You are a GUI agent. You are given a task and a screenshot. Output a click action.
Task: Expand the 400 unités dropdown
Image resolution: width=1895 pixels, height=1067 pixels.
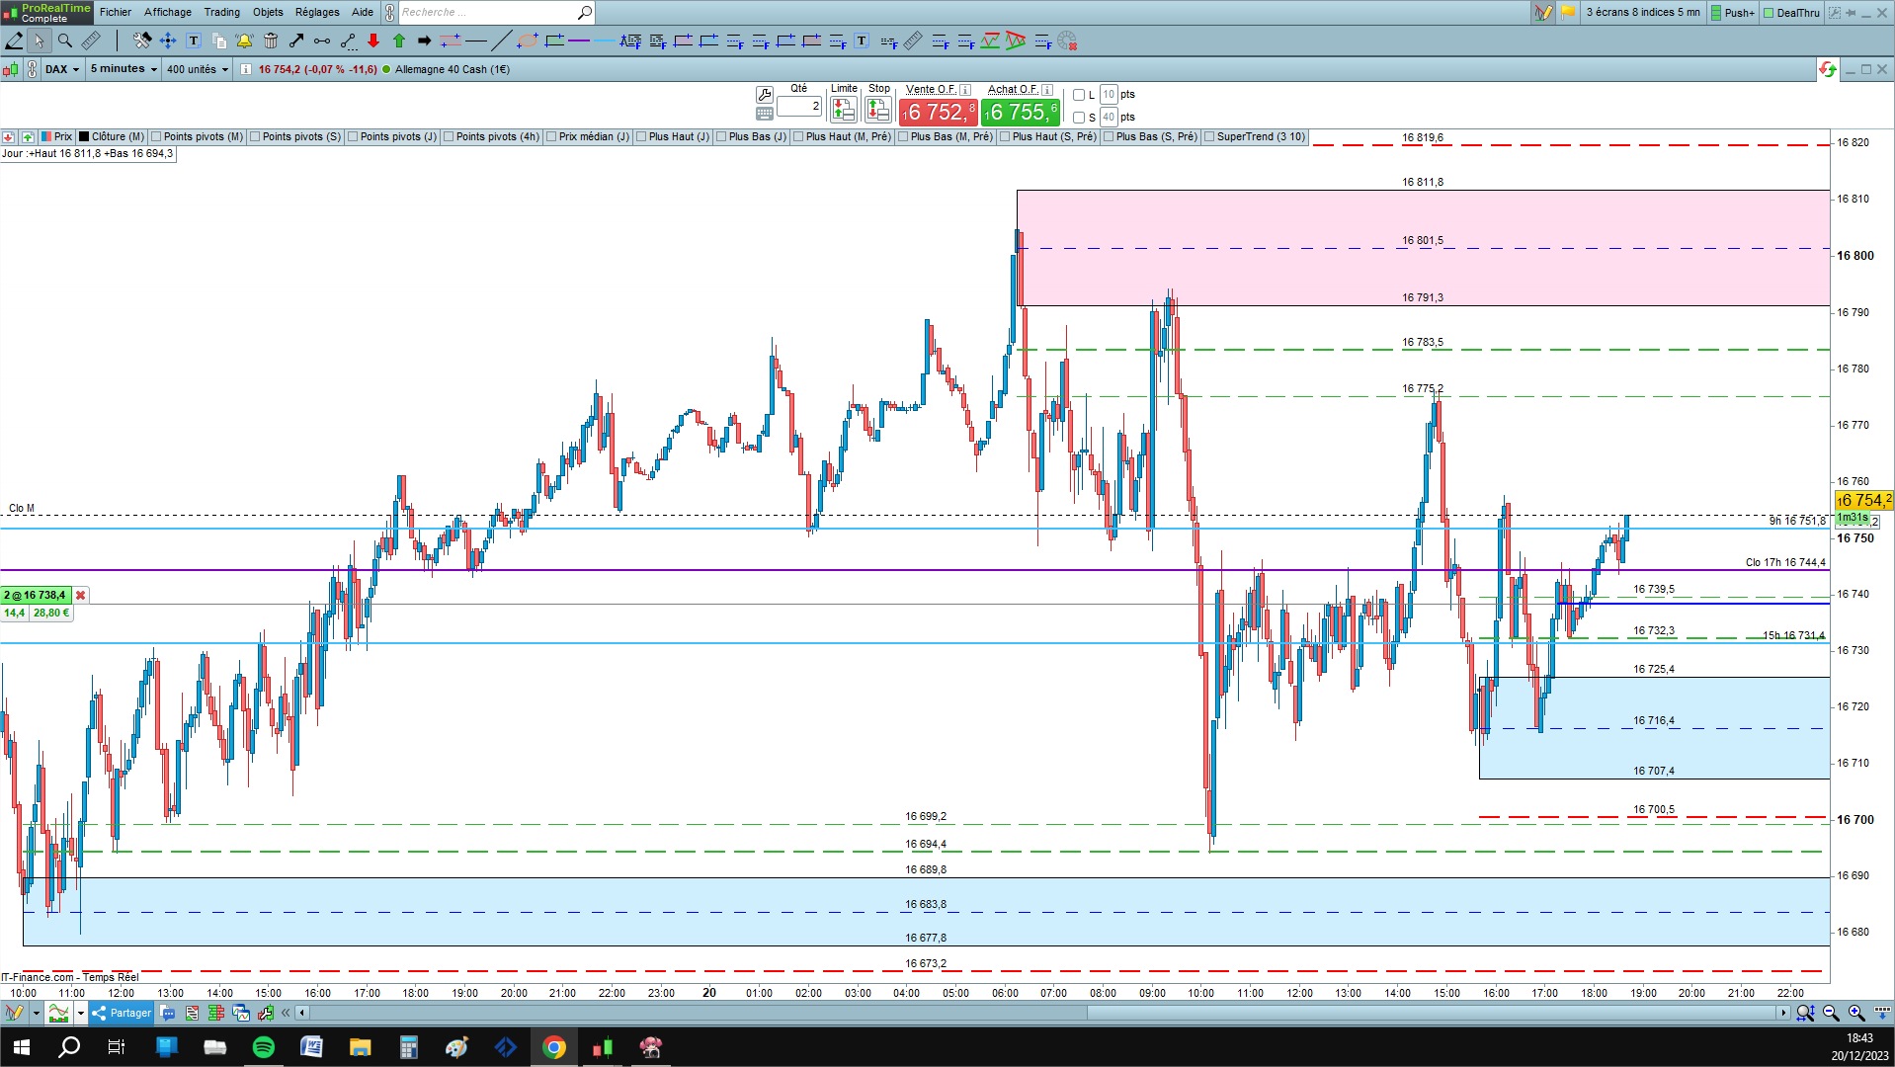coord(198,69)
